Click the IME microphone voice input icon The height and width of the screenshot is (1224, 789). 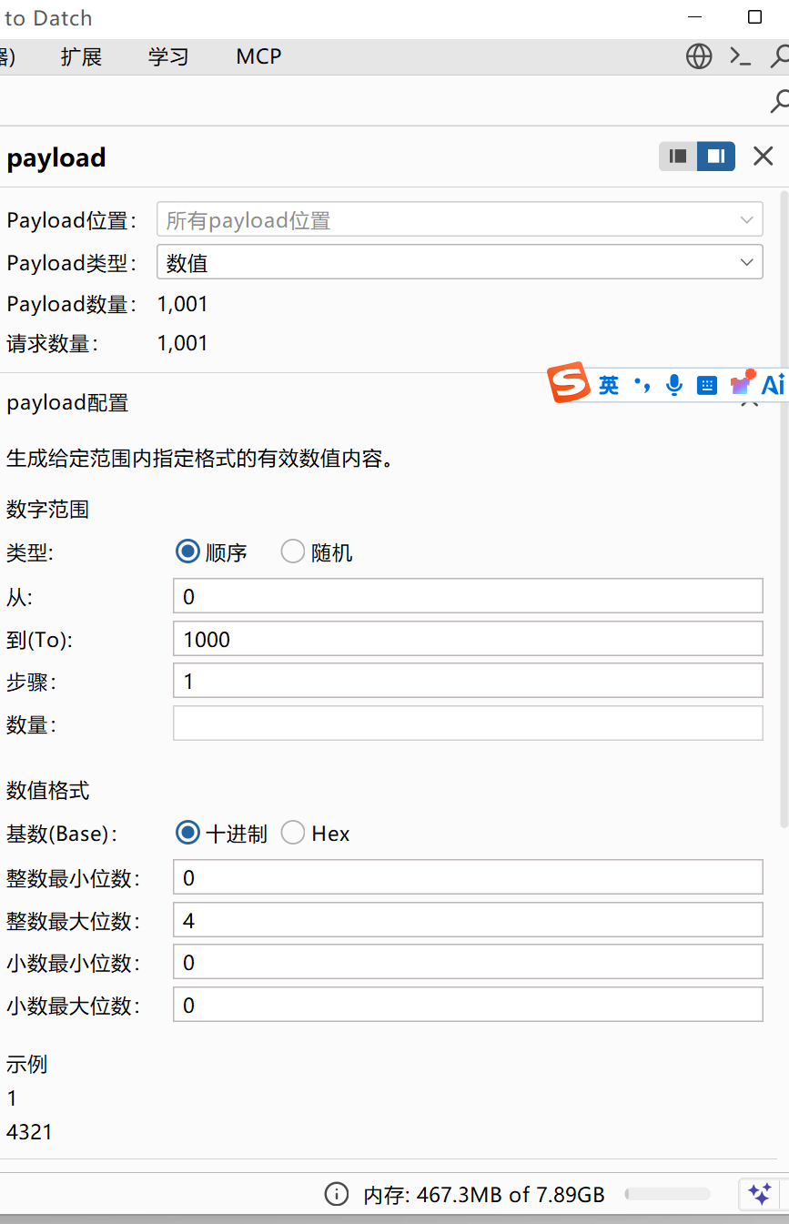[x=673, y=385]
